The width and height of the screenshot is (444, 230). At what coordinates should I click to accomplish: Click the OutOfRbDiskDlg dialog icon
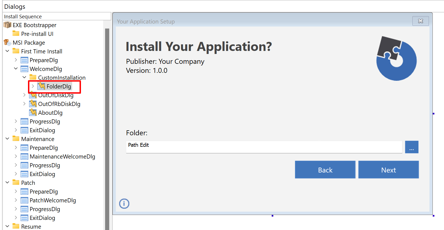[33, 104]
